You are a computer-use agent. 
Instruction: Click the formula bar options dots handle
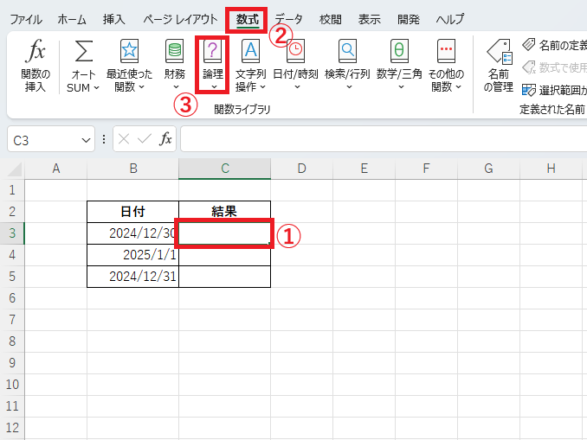pos(104,139)
